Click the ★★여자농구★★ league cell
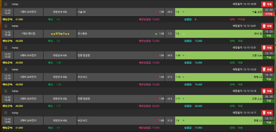276x132 pixels. point(60,34)
